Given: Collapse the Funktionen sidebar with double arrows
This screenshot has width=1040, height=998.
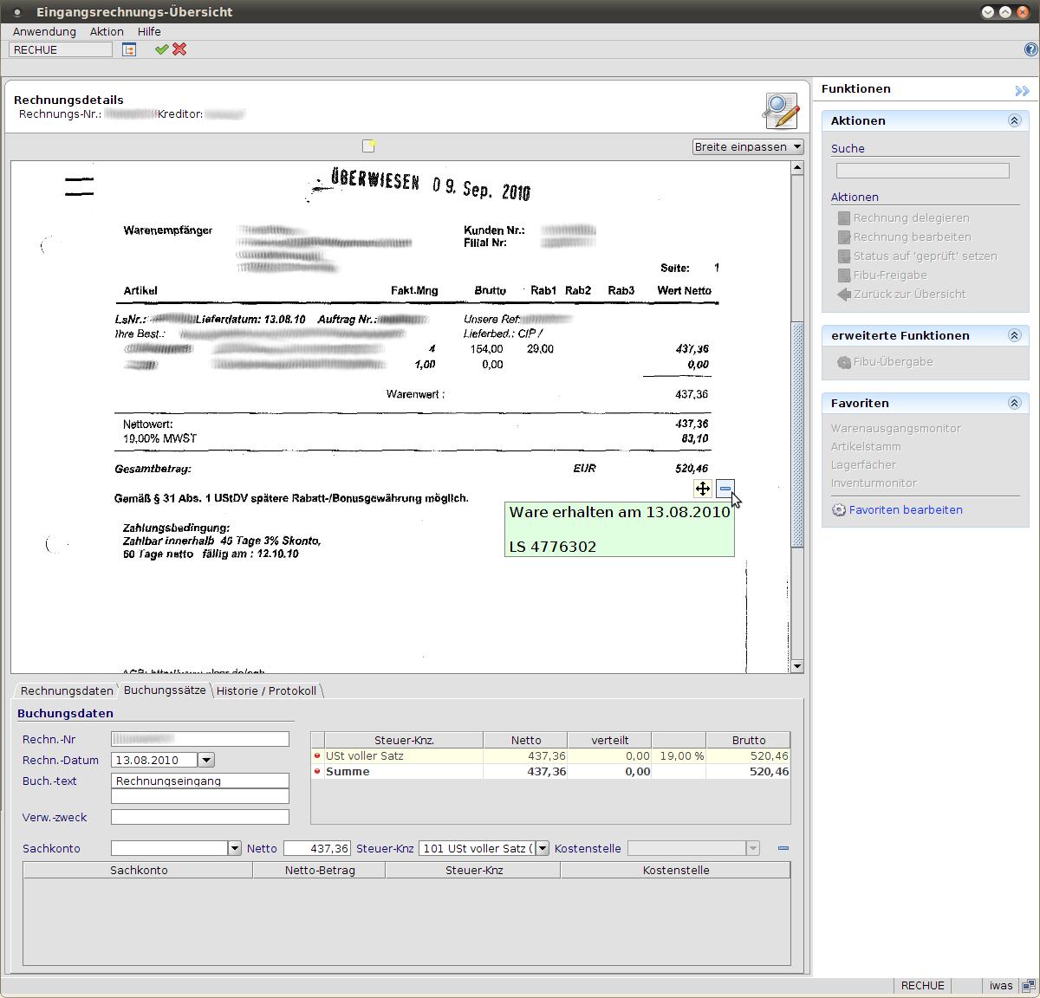Looking at the screenshot, I should click(1022, 90).
